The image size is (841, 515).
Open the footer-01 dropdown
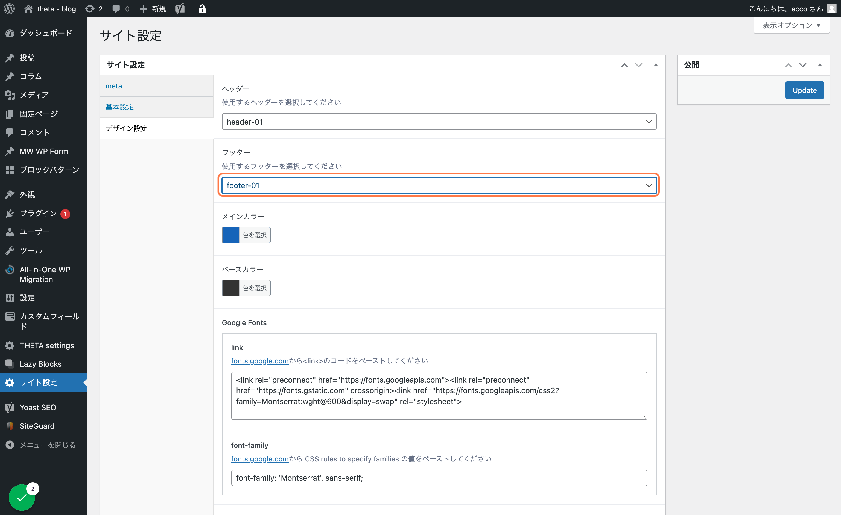[439, 185]
